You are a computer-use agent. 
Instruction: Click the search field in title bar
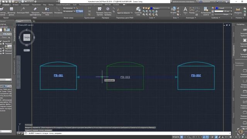pos(184,2)
